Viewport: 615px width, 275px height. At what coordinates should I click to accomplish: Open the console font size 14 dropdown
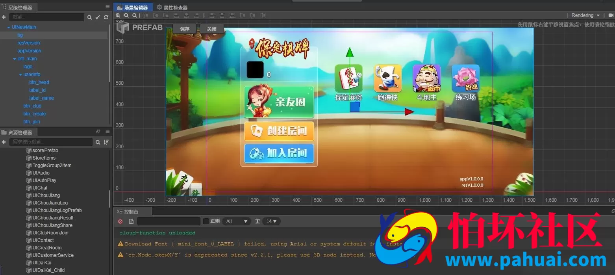[272, 221]
